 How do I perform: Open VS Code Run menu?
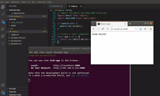(34, 2)
